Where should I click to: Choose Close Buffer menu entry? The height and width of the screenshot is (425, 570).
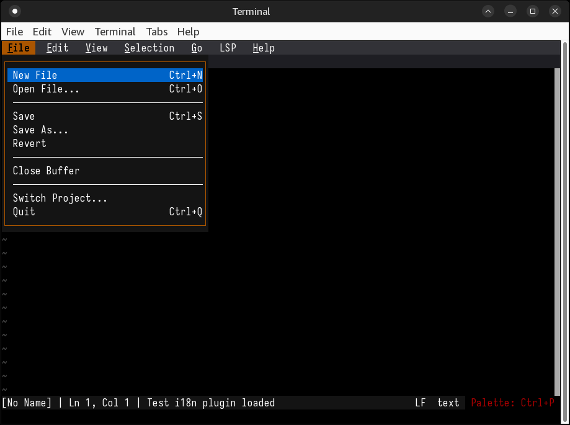pos(46,171)
